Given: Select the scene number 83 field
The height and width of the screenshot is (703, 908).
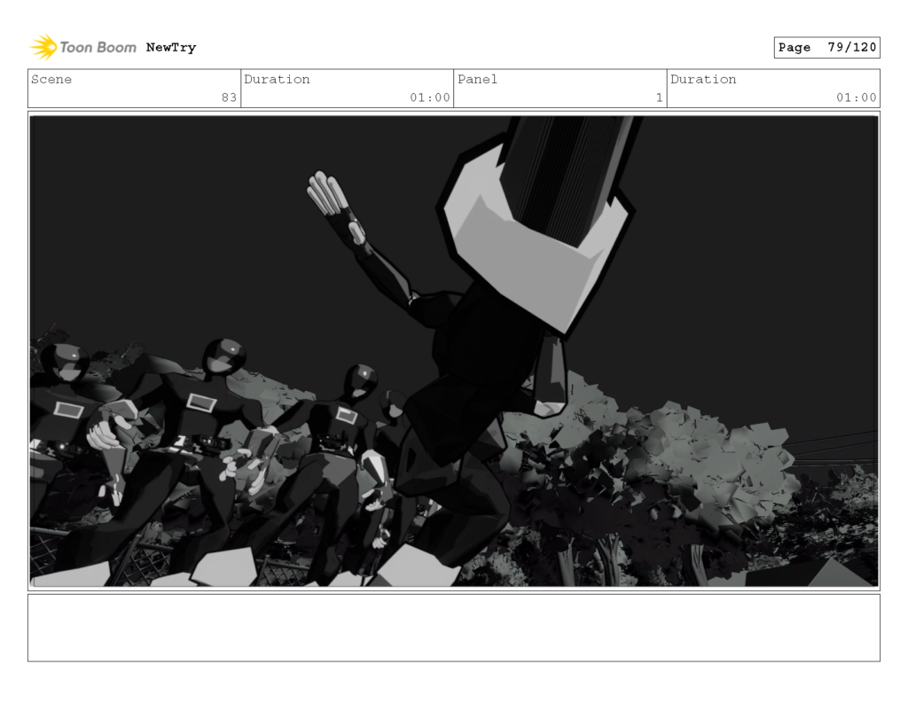Looking at the screenshot, I should pyautogui.click(x=231, y=98).
